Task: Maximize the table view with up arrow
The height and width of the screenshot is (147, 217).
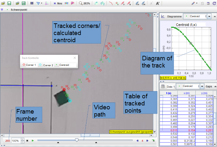Action: [x=215, y=86]
